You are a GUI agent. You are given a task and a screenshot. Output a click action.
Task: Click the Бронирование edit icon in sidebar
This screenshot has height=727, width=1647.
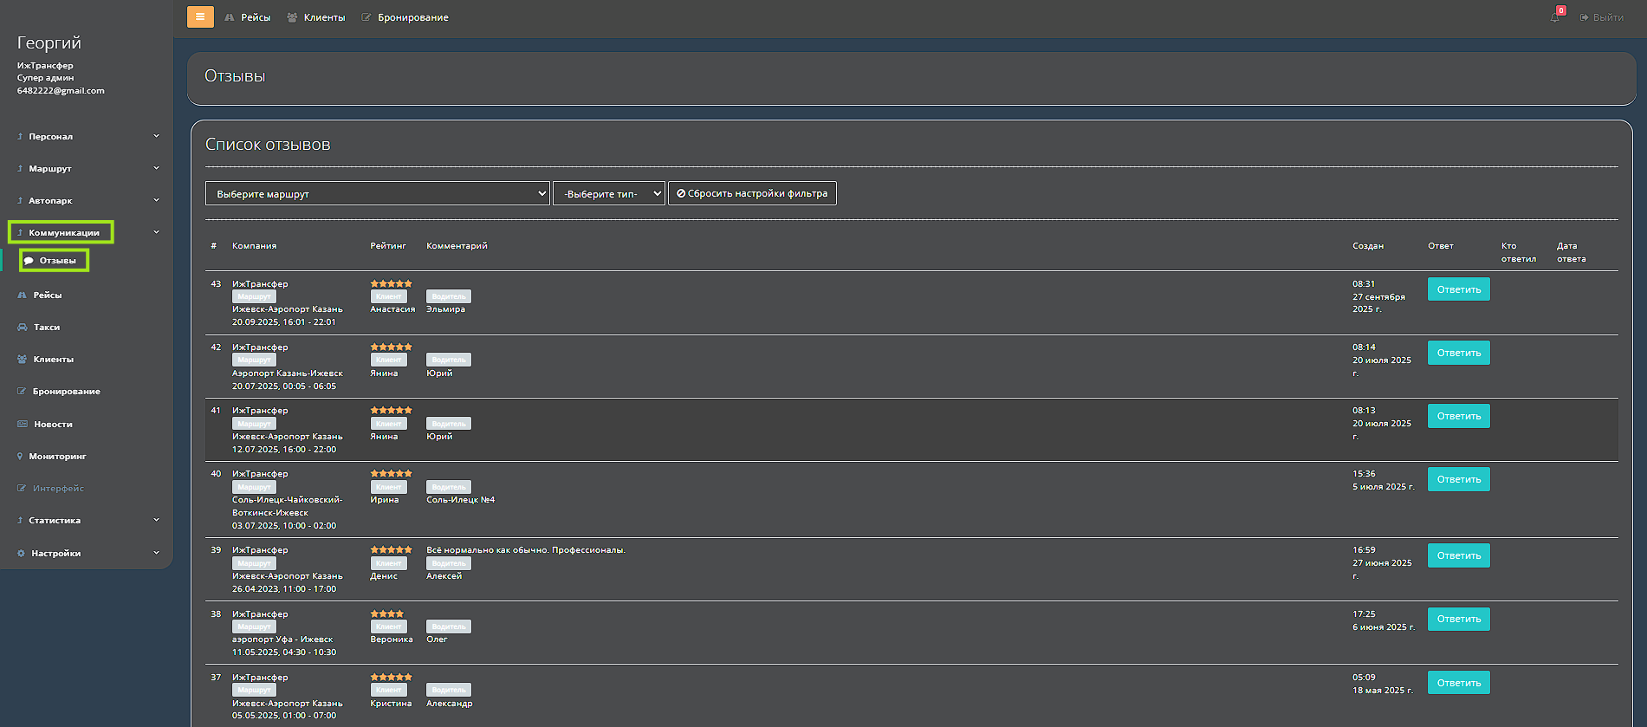[22, 392]
